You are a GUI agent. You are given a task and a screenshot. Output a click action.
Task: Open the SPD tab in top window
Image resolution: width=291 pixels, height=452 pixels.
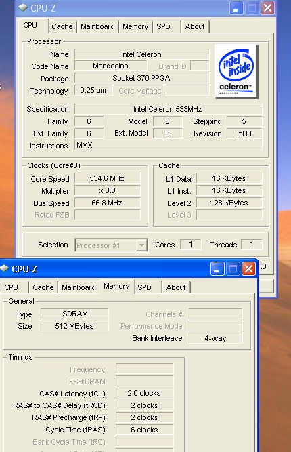point(163,26)
